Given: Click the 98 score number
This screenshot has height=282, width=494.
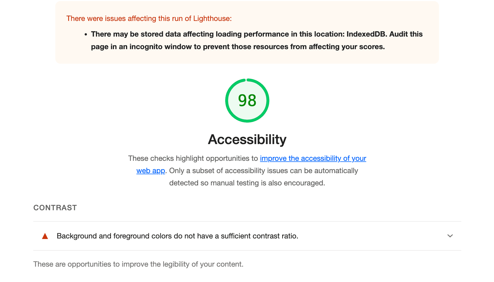Looking at the screenshot, I should tap(247, 101).
